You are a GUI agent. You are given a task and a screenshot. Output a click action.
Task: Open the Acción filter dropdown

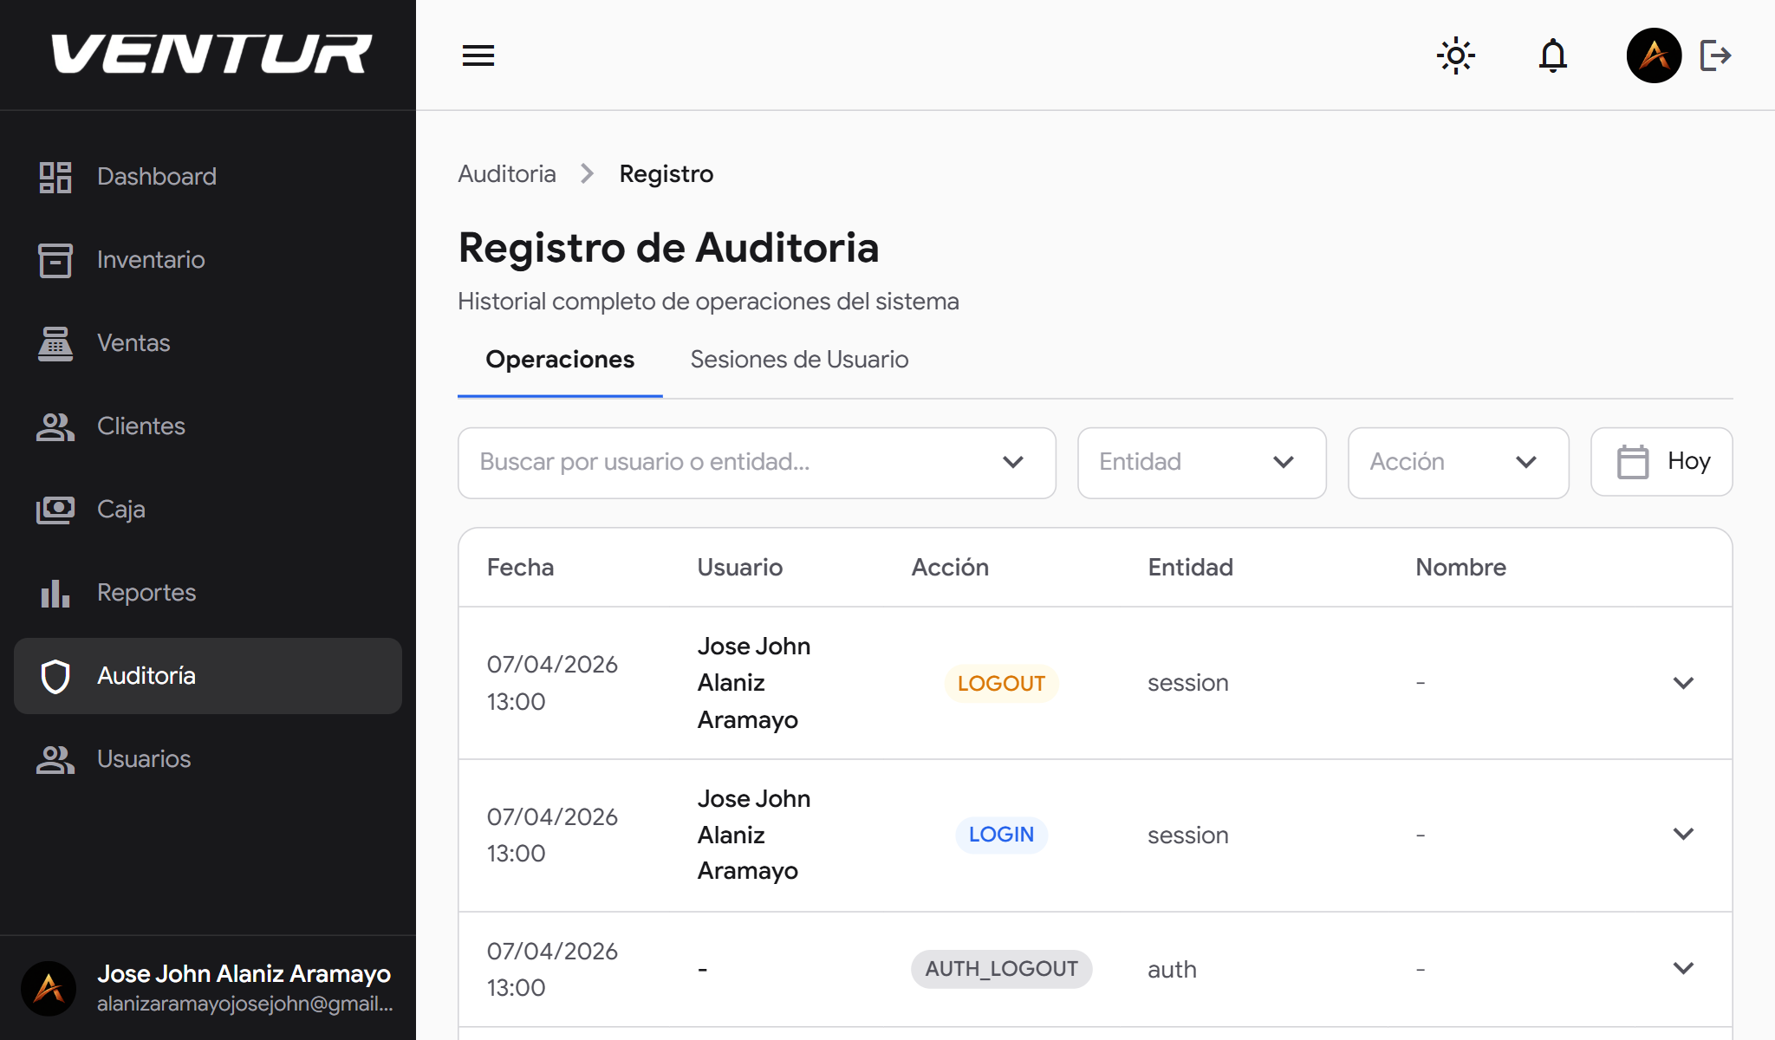pos(1458,462)
